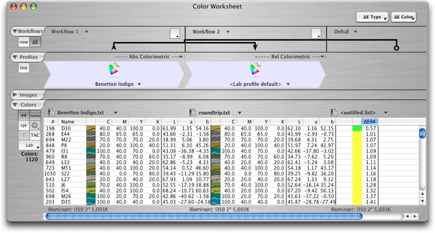Toggle the name column button

[x=35, y=116]
